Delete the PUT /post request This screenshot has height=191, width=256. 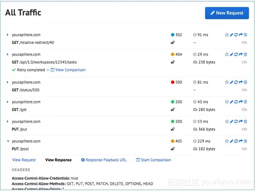coord(245,141)
